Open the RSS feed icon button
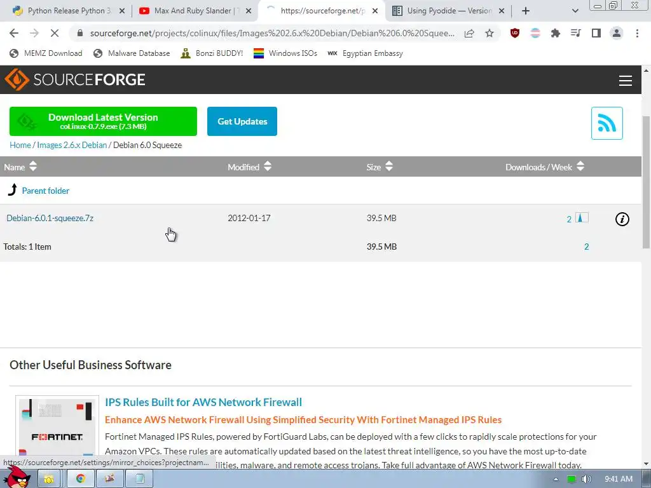 pyautogui.click(x=606, y=123)
